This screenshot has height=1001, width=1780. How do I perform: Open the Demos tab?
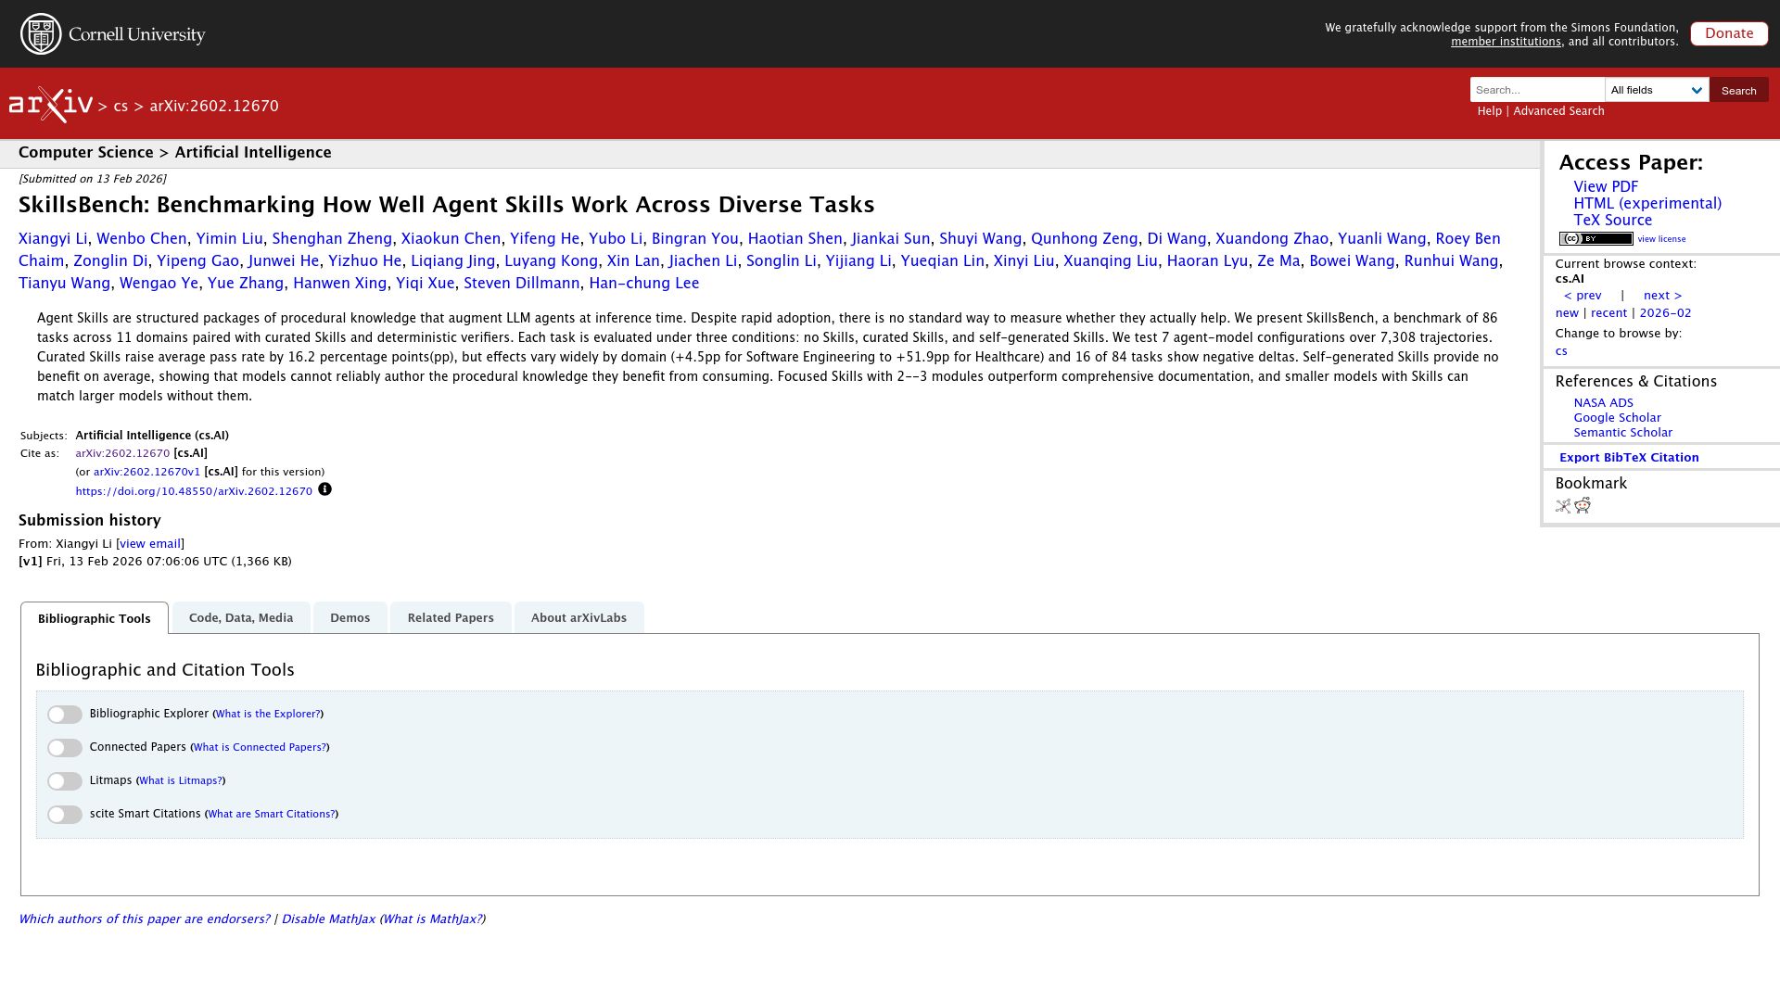(x=350, y=618)
